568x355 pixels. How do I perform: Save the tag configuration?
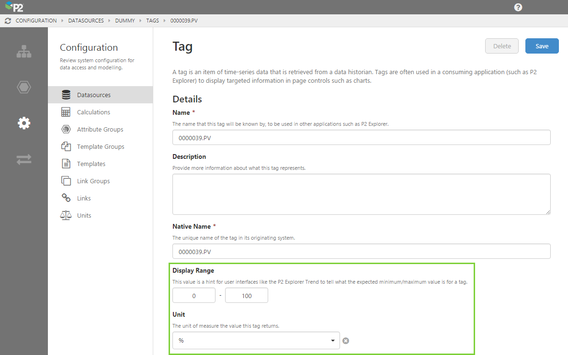[542, 46]
